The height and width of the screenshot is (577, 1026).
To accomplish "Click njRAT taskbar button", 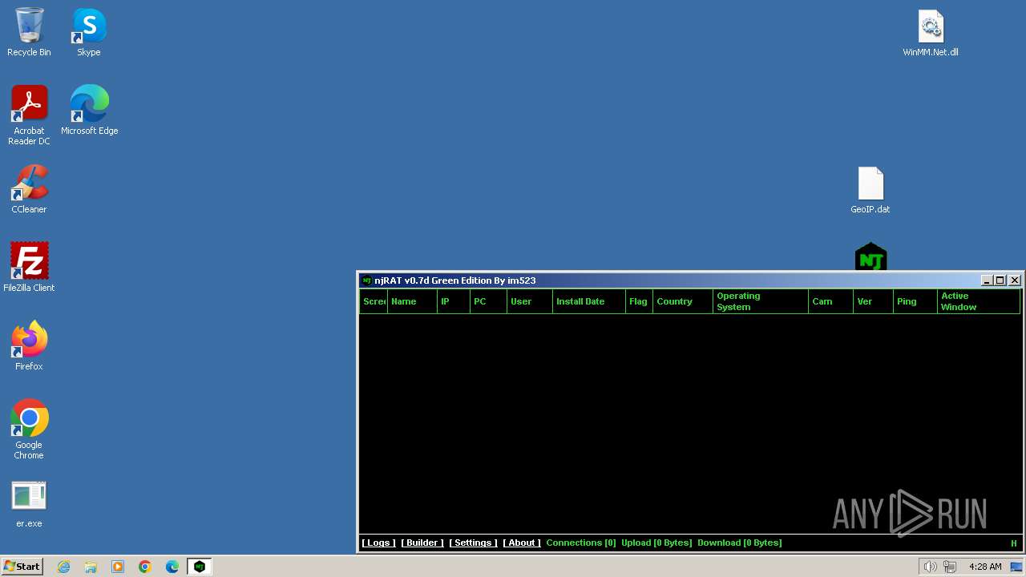I will 200,567.
